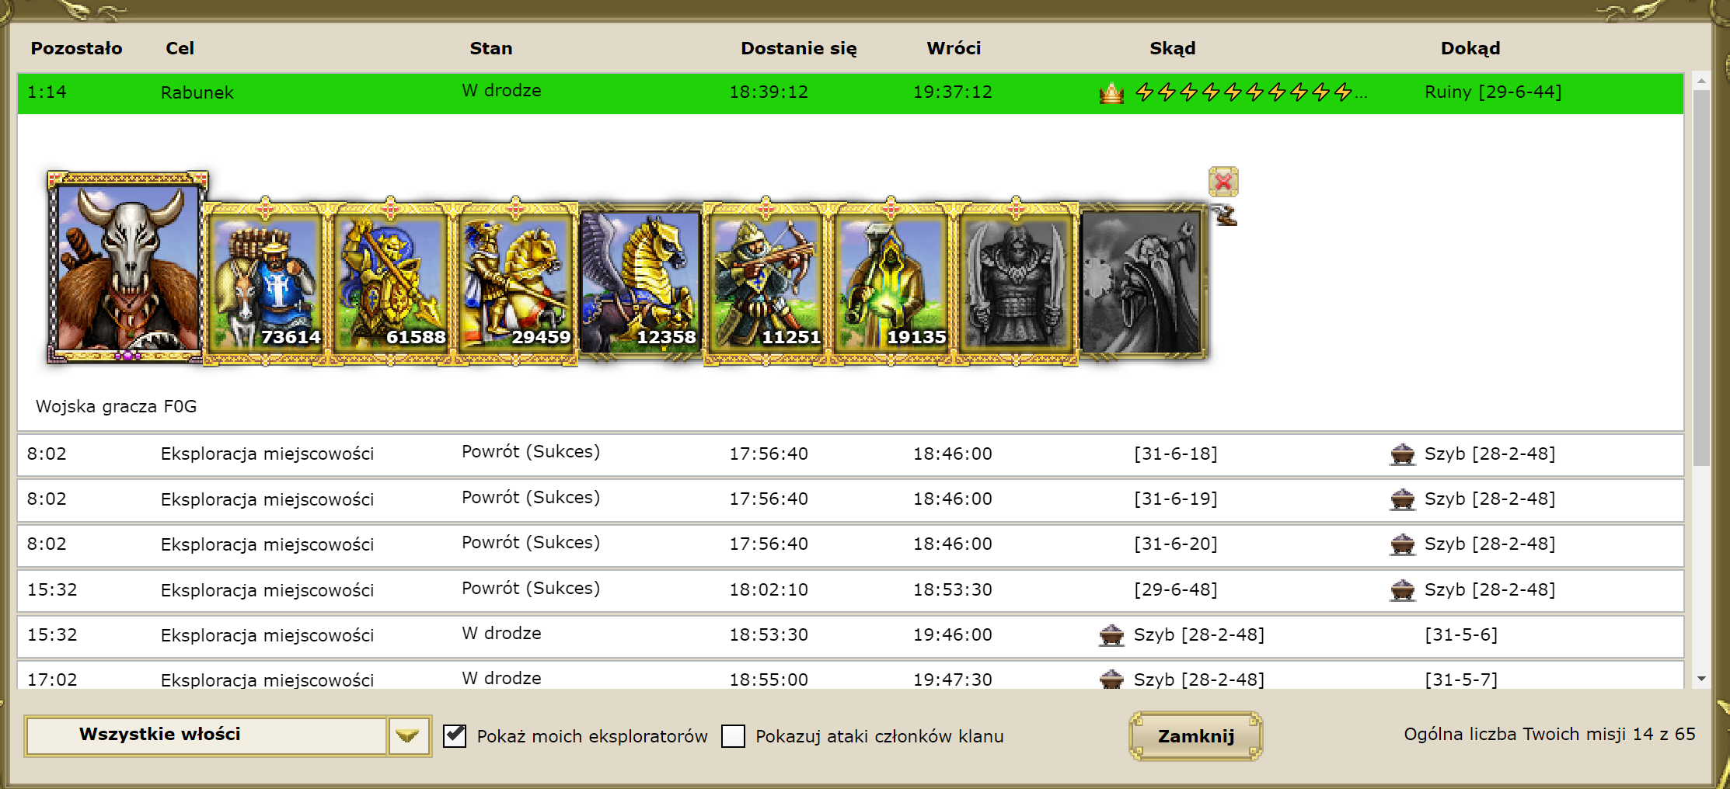Click the Wszystkie włości combo box
Image resolution: width=1730 pixels, height=789 pixels.
[228, 735]
